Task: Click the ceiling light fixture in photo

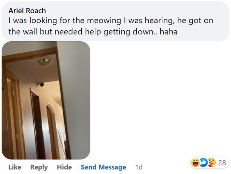Action: [44, 62]
